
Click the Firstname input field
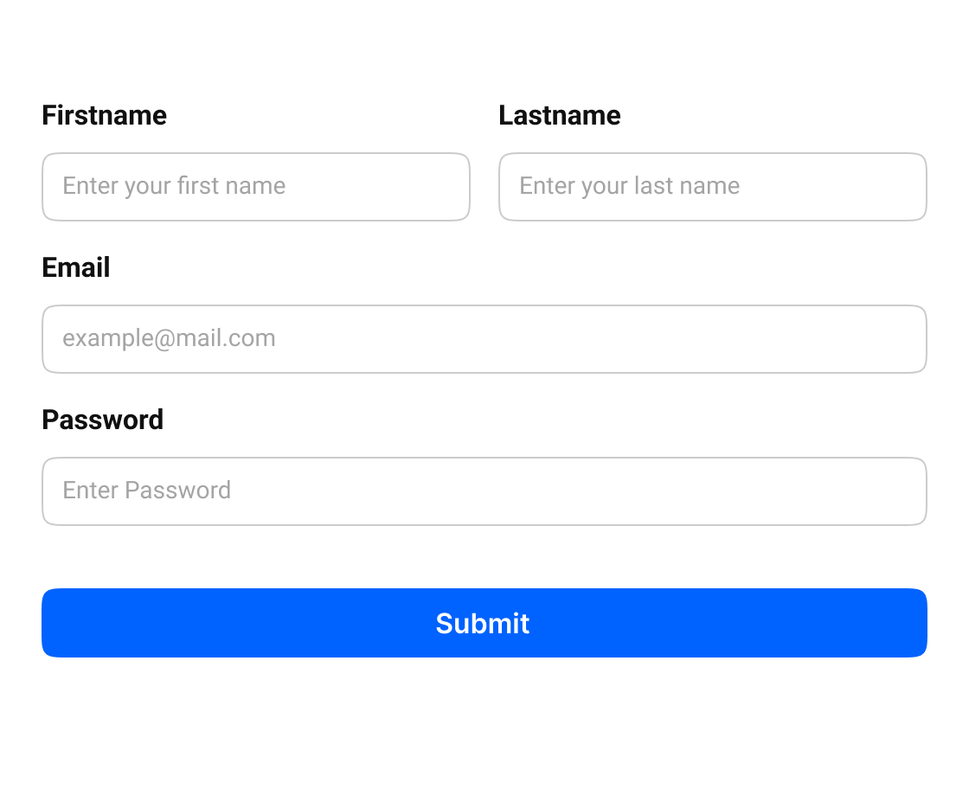tap(256, 187)
